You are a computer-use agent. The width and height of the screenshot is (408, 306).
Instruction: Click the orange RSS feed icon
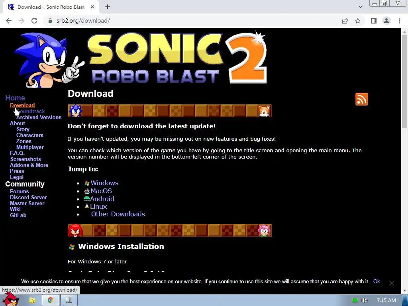click(362, 99)
